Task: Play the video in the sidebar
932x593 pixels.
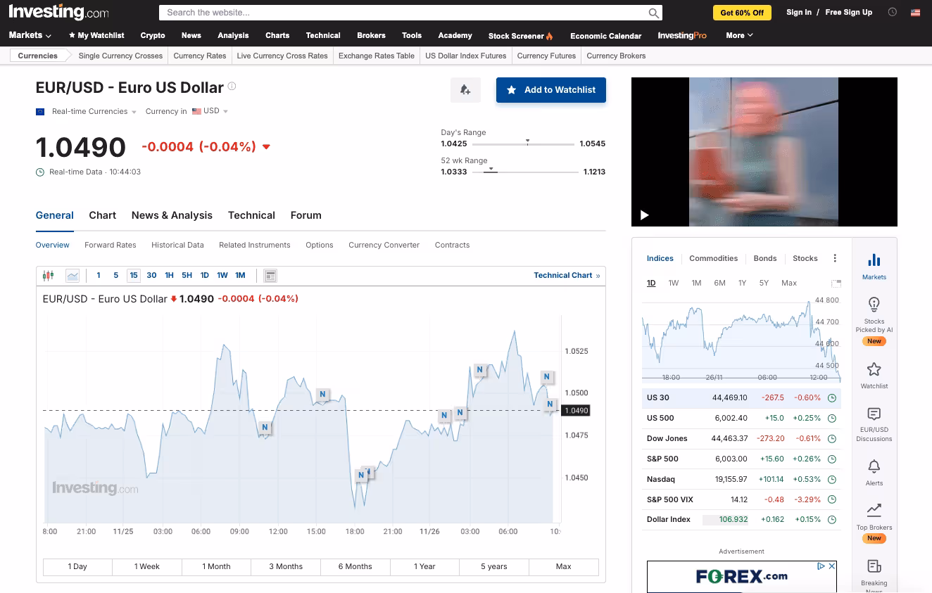Action: tap(644, 215)
